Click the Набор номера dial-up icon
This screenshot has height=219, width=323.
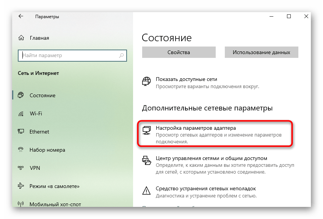point(21,150)
